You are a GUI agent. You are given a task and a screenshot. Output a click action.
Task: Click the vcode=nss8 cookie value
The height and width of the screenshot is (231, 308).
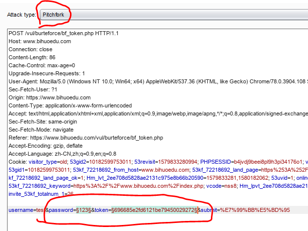(x=221, y=186)
